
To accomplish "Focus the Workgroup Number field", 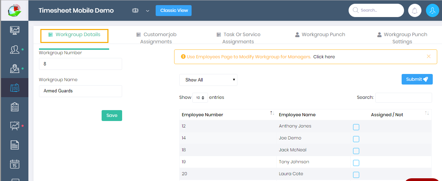I will pos(80,64).
